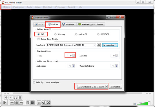Click Konvertieren / Speichern button
Screen dimensions: 155x107
91,87
